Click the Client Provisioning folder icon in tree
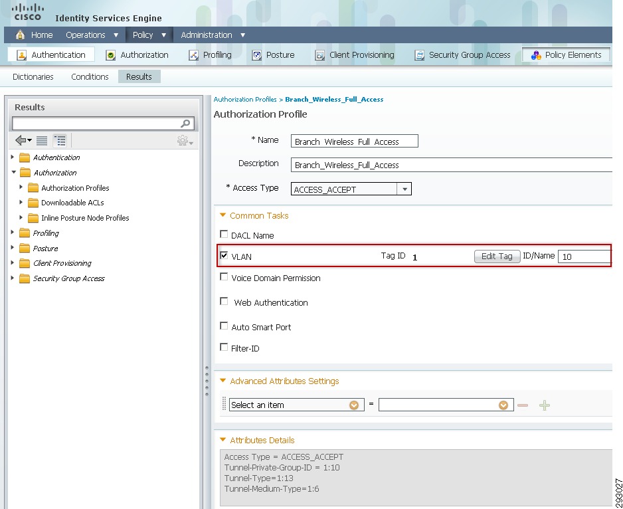Screen dimensions: 623x509 (x=25, y=263)
